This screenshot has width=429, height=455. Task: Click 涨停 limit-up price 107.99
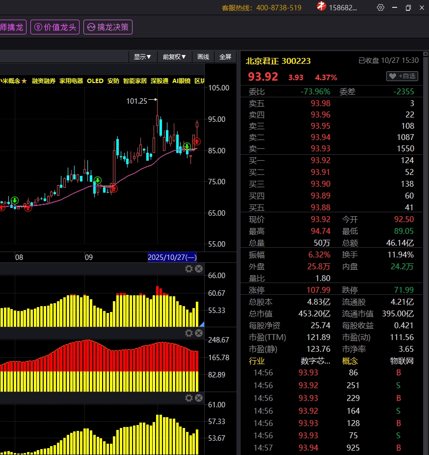319,290
